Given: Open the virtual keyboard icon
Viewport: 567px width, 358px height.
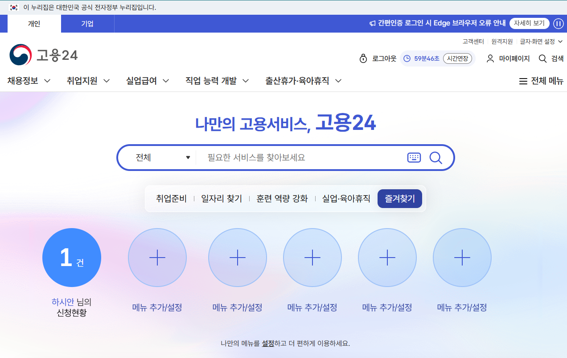Looking at the screenshot, I should point(414,158).
